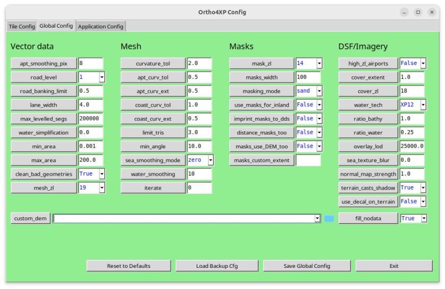This screenshot has height=289, width=445.
Task: Focus the sea_texture_blur value field
Action: (412, 160)
